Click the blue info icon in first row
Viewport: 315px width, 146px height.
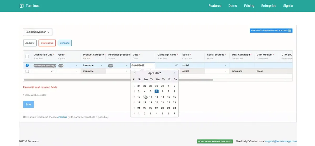27,65
